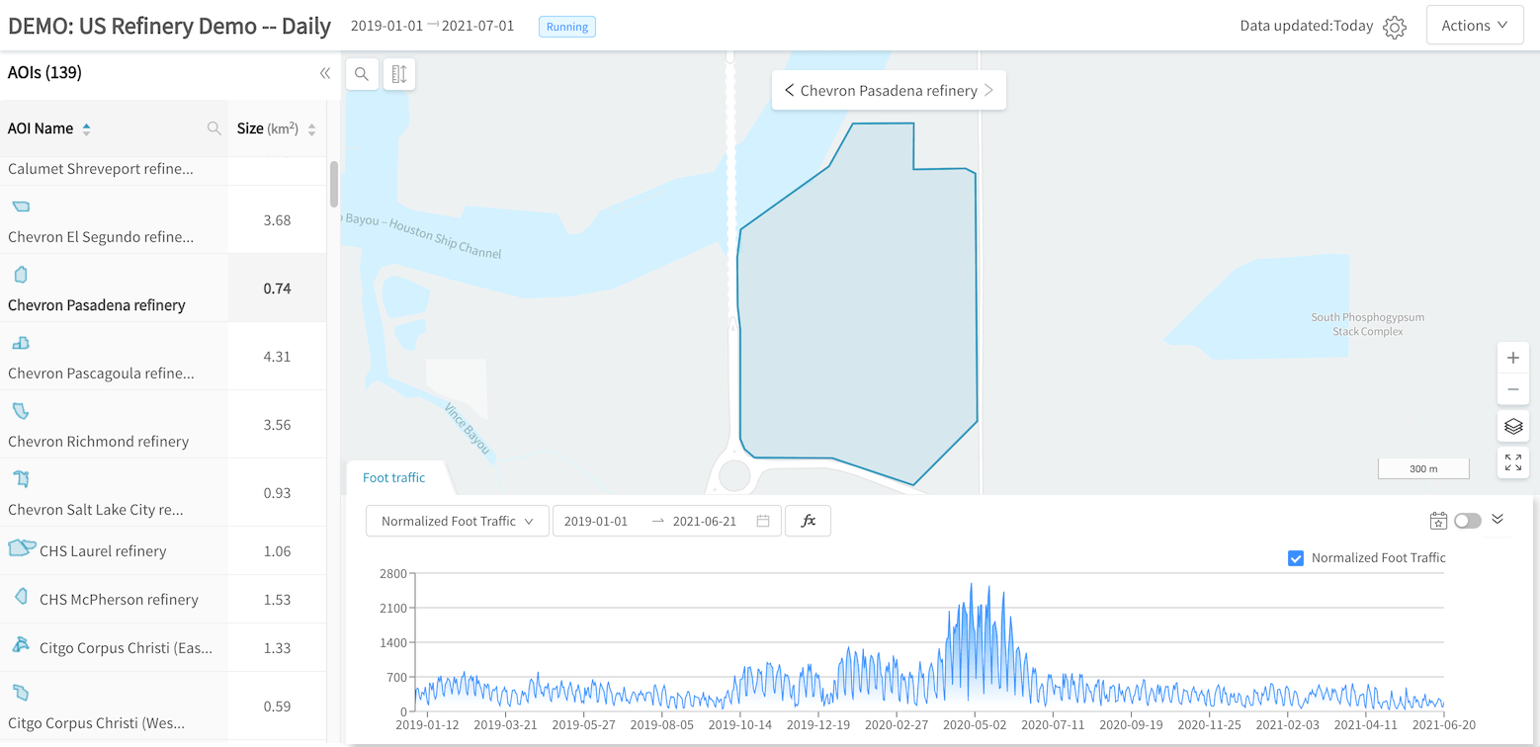Screen dimensions: 1540x747
Task: Click CHS McPherson shape thumbnail
Action: (x=22, y=596)
